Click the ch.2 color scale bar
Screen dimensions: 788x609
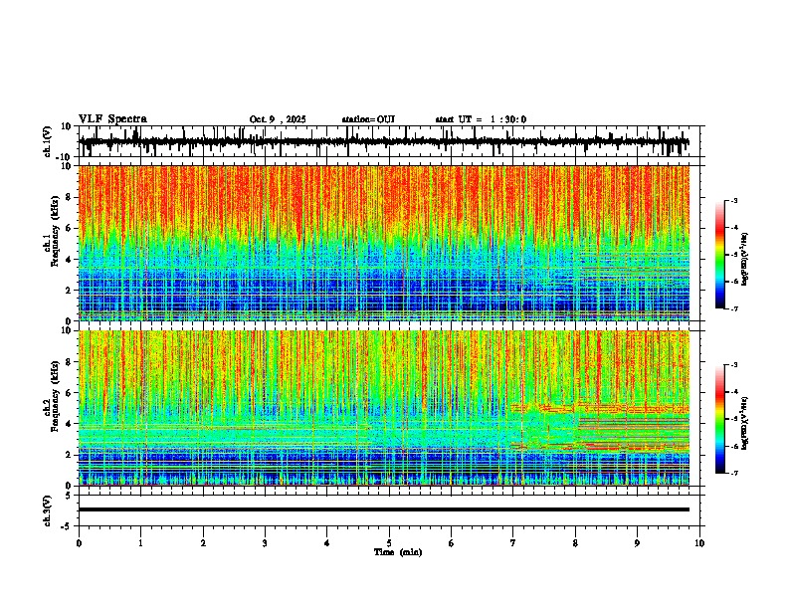pos(720,419)
